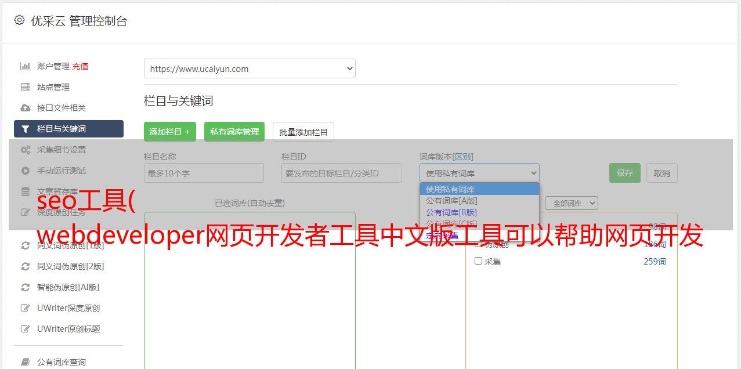Image resolution: width=741 pixels, height=369 pixels.
Task: Click the 批量添加栏目 button
Action: click(303, 132)
